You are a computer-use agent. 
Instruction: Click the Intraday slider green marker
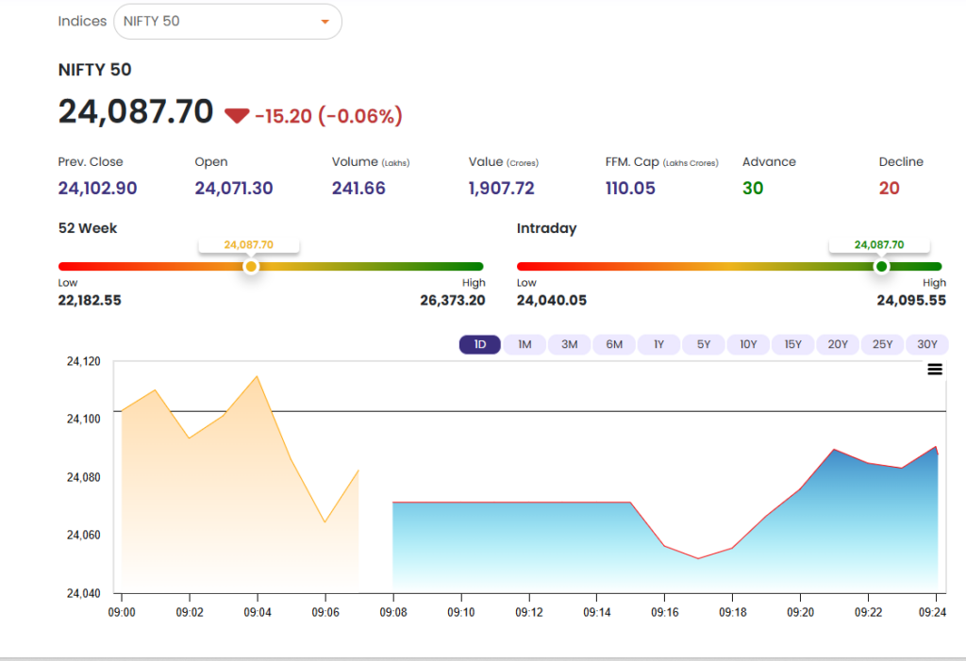(882, 267)
